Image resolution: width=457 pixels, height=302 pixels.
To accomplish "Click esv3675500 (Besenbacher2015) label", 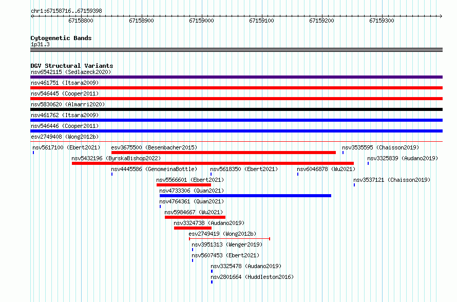I will click(x=154, y=147).
